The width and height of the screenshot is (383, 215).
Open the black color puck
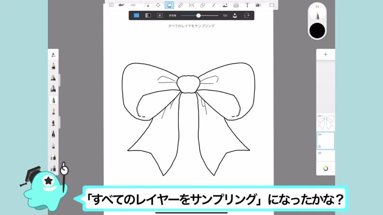click(317, 30)
